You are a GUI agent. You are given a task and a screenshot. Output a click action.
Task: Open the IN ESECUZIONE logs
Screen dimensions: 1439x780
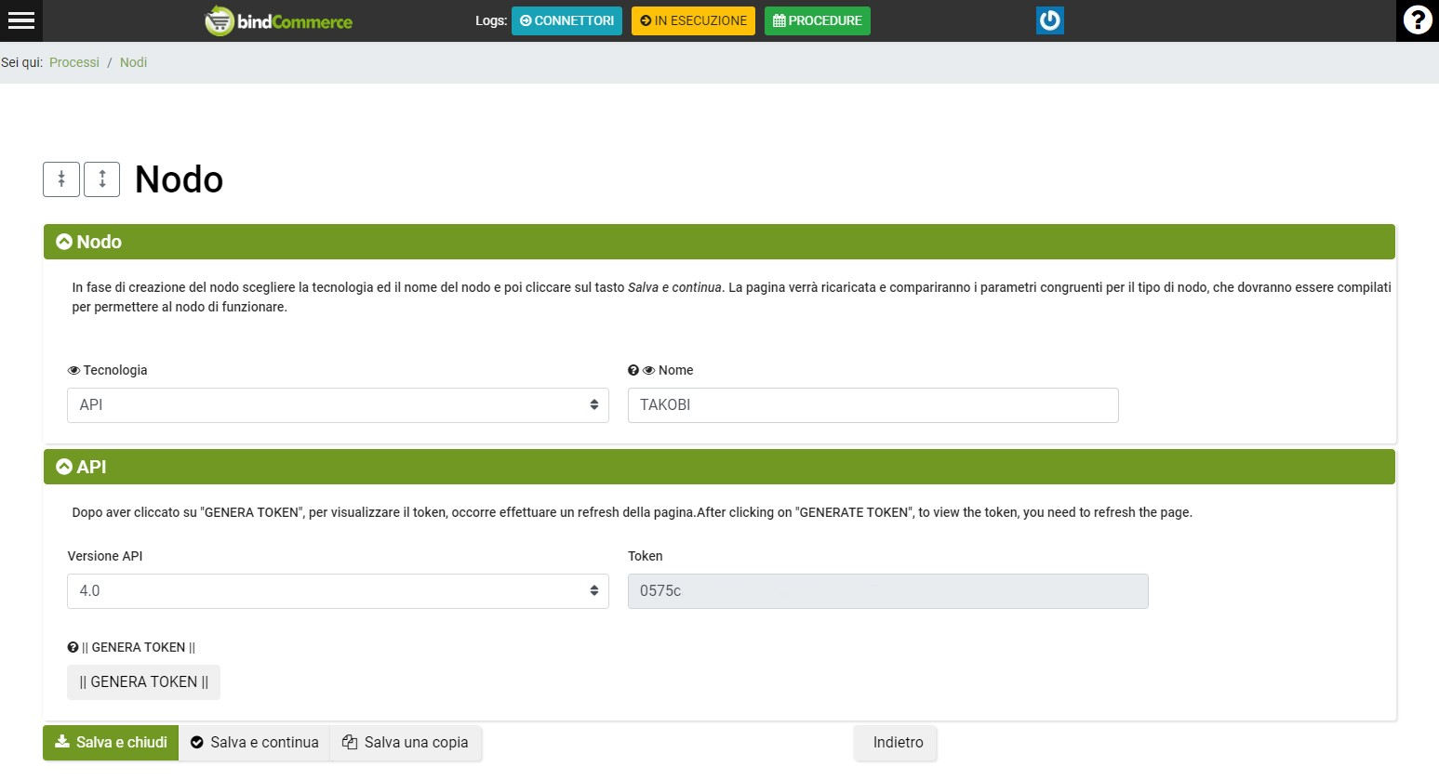[693, 20]
